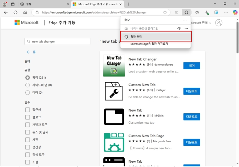
Task: Click 다운로드 for Custom New Tab
Action: 191,91
